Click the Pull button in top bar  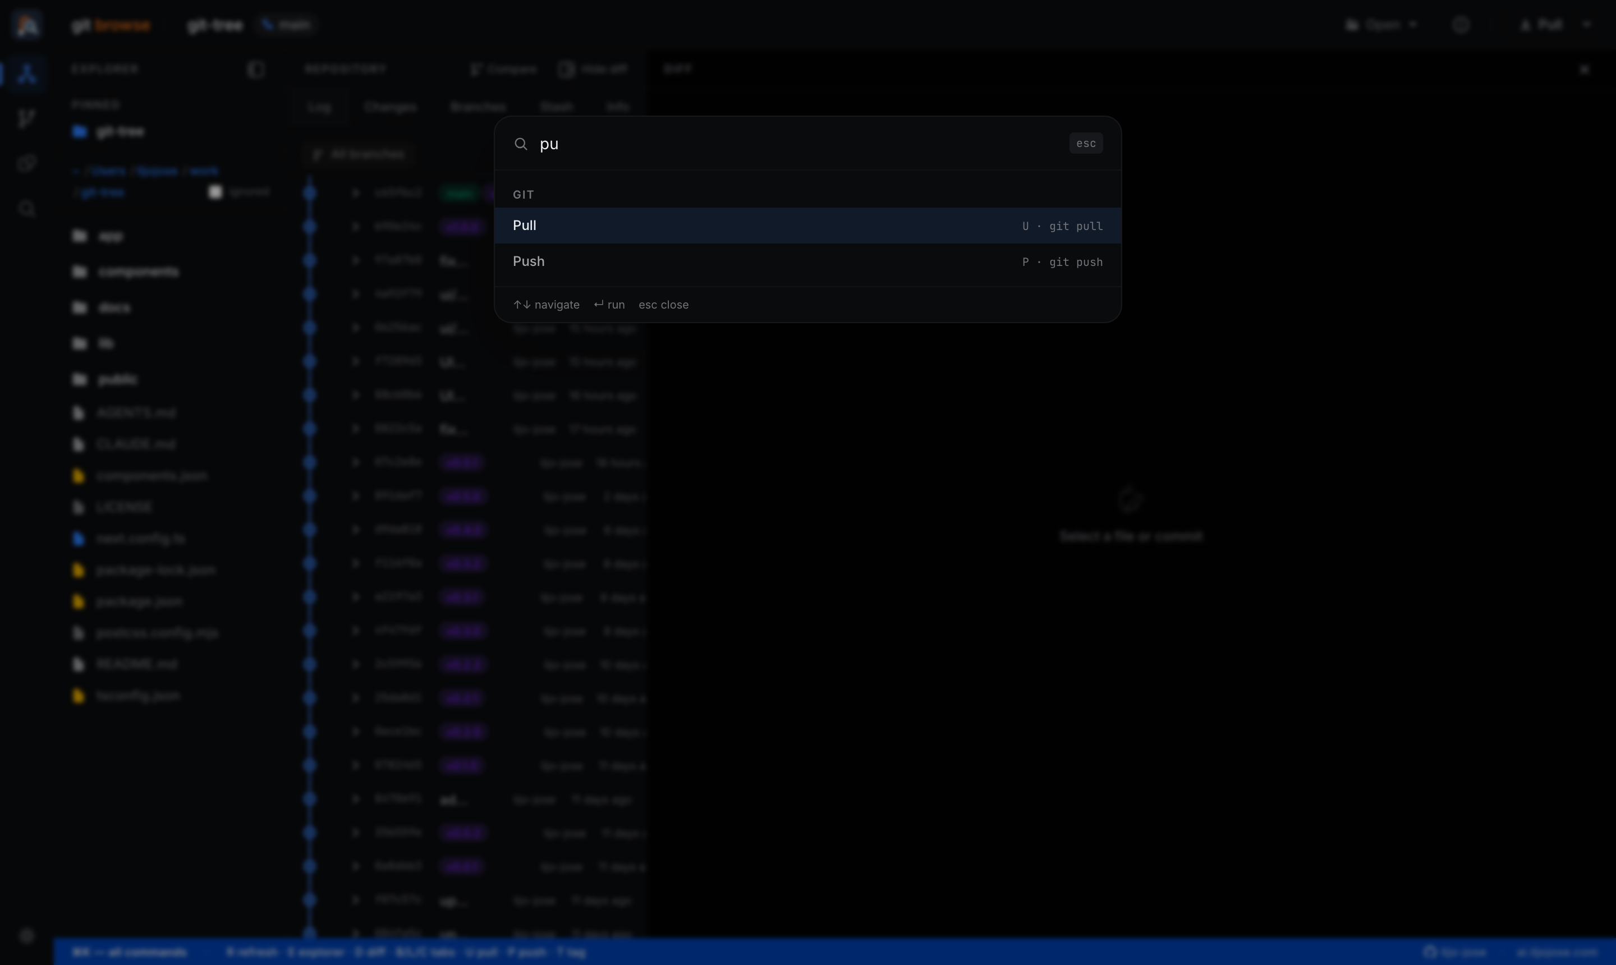click(x=1541, y=25)
